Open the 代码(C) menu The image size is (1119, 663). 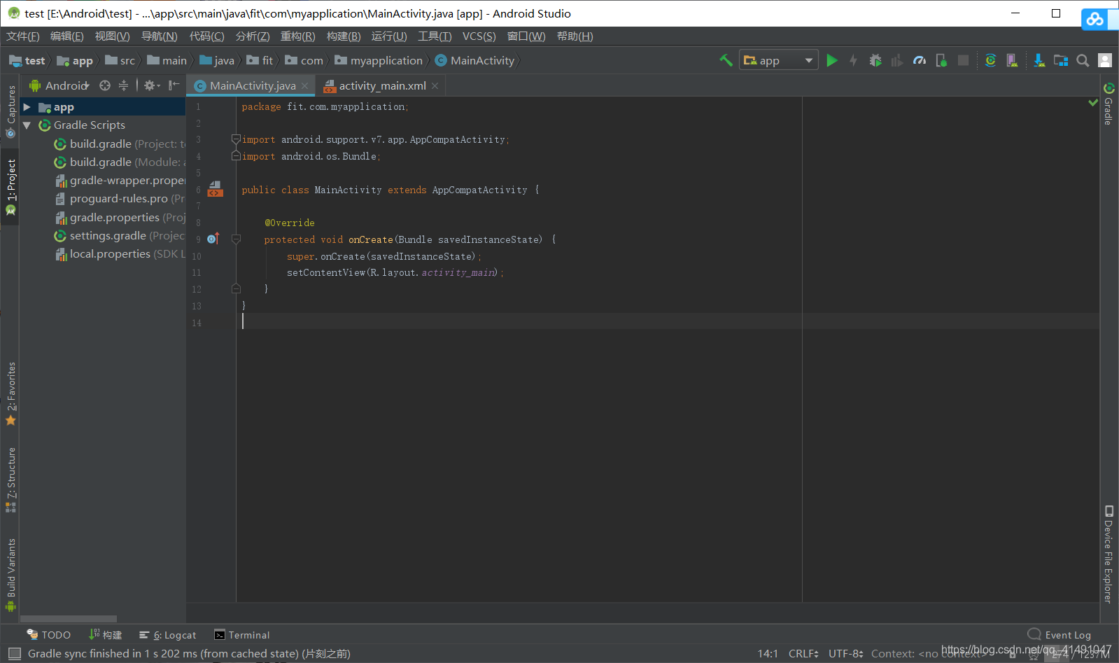[x=206, y=36]
